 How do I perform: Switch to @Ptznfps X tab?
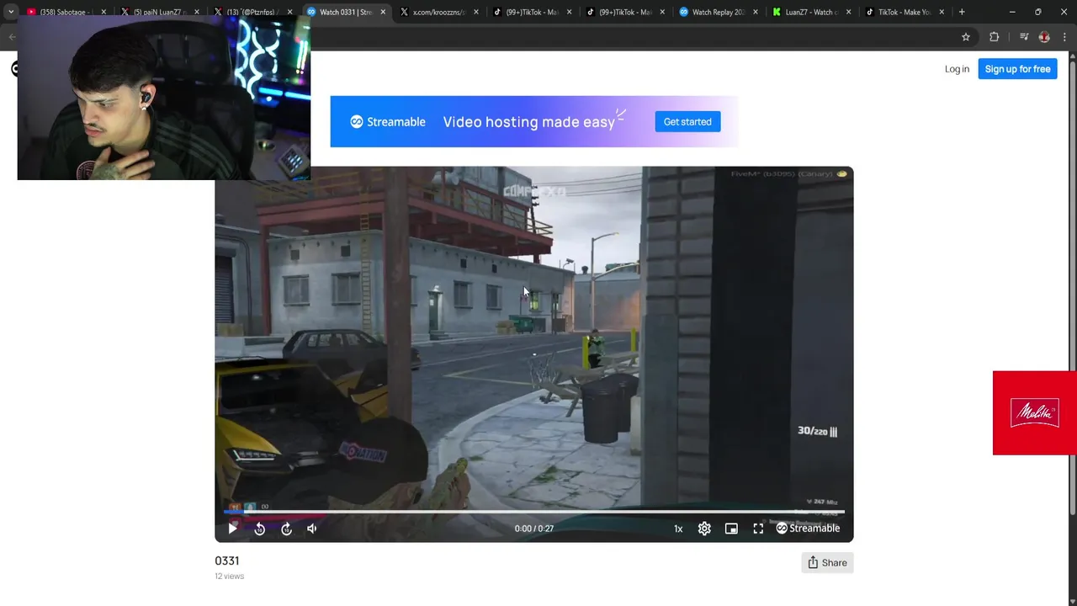tap(251, 12)
